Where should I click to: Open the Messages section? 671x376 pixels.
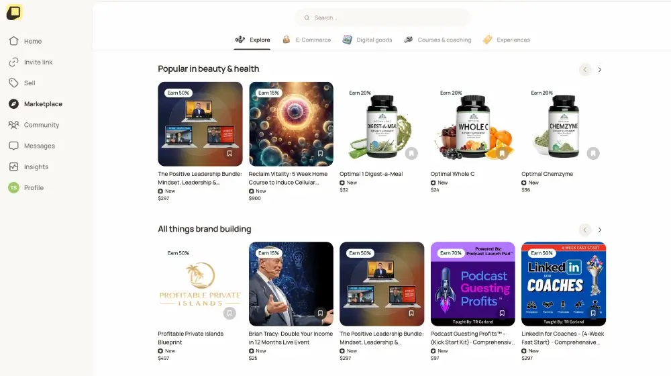pos(32,146)
